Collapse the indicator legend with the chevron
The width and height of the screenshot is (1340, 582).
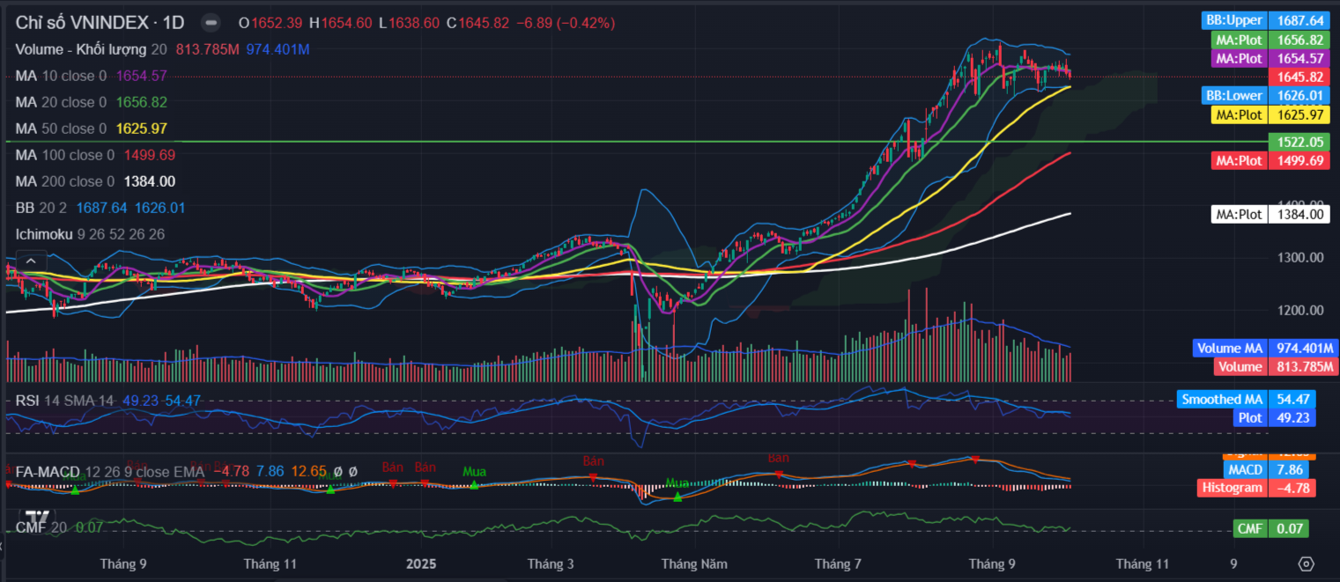tap(31, 261)
